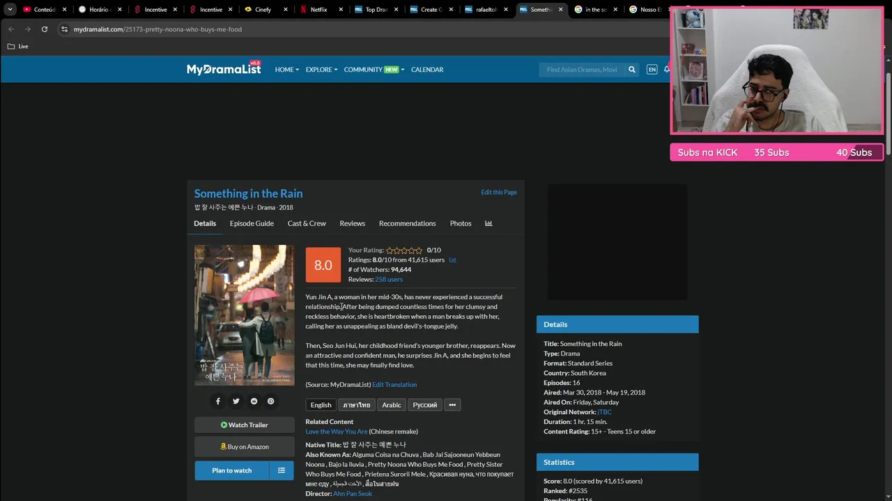Viewport: 892px width, 501px height.
Task: Share the drama on Twitter
Action: point(236,401)
